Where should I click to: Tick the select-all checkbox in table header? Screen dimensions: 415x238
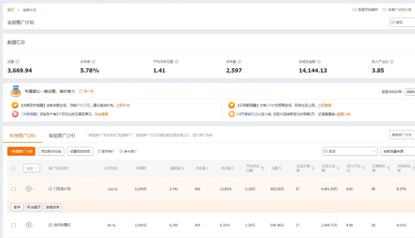(14, 168)
